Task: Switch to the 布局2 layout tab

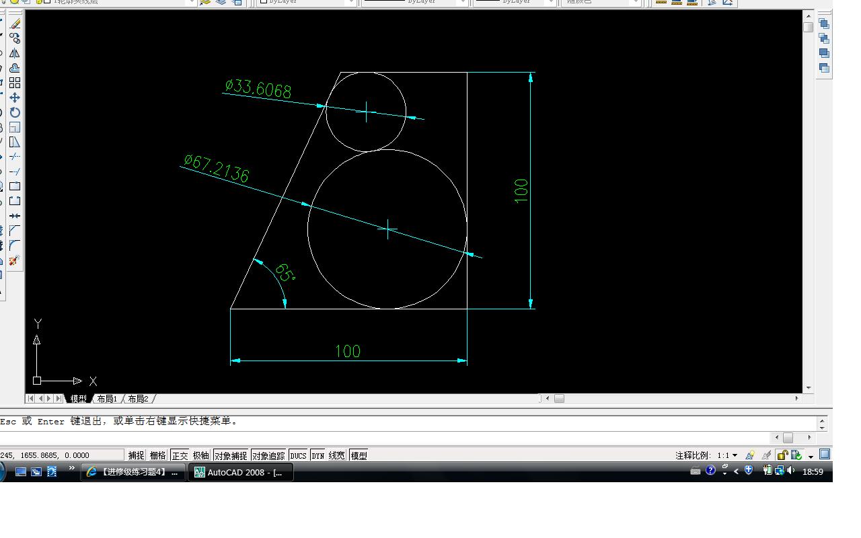Action: (138, 399)
